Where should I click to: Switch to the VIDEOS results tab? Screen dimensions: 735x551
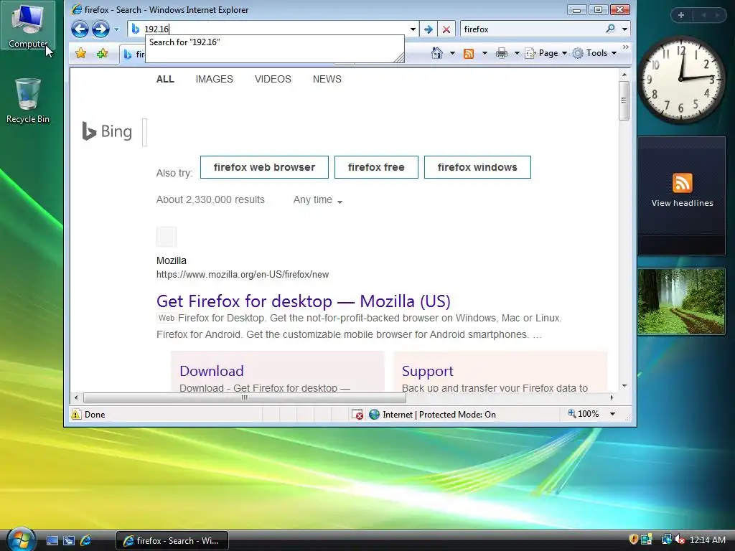click(273, 79)
